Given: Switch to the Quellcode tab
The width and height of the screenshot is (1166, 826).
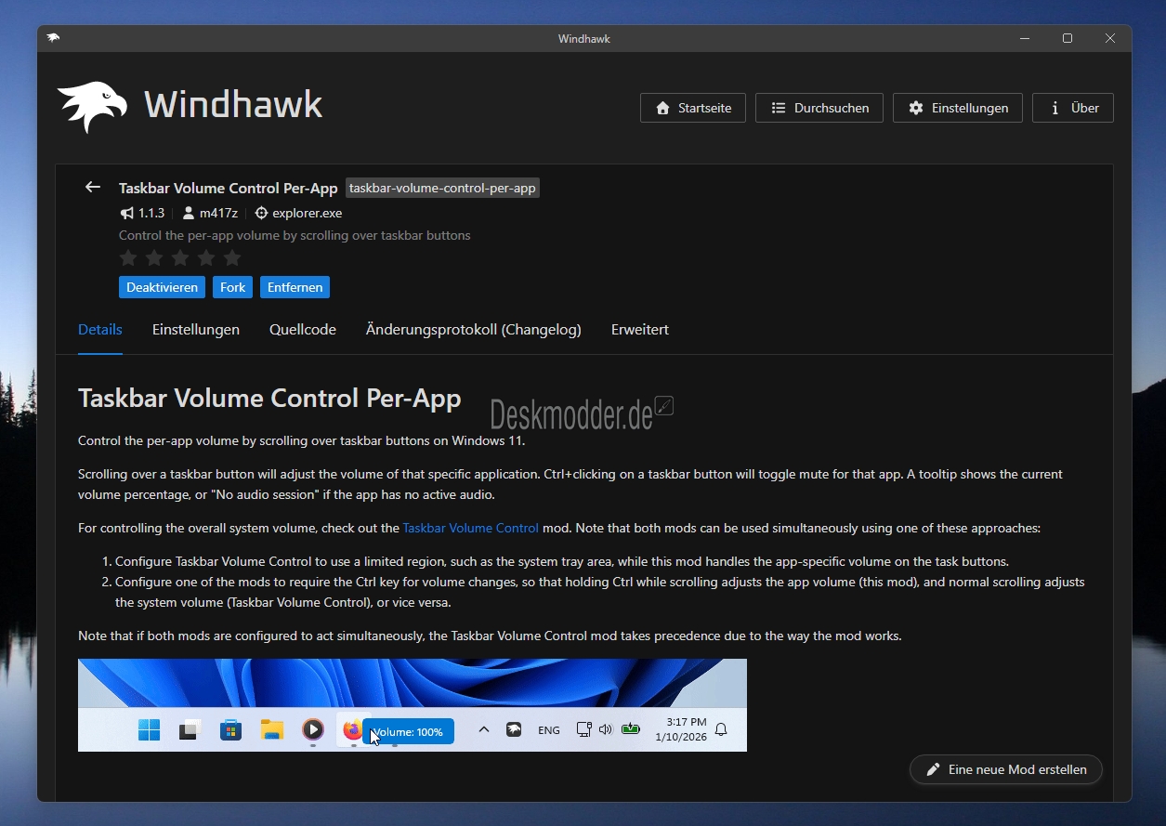Looking at the screenshot, I should (303, 330).
